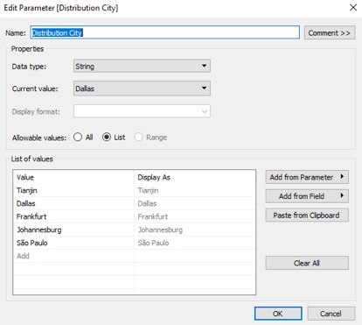This screenshot has height=325, width=362.
Task: Click the Cancel button
Action: pyautogui.click(x=331, y=314)
